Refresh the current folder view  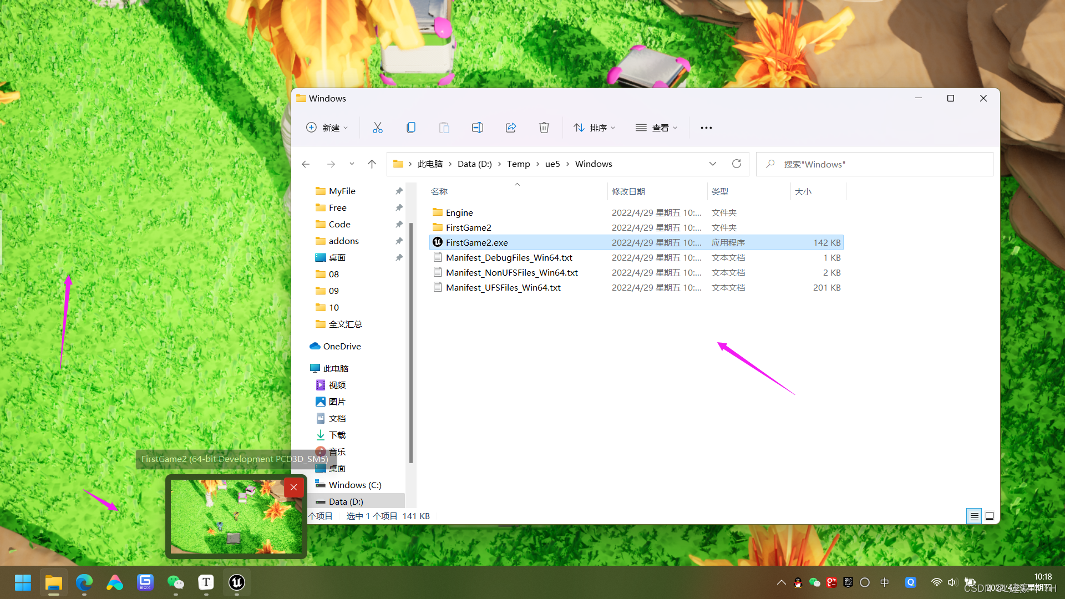[737, 164]
